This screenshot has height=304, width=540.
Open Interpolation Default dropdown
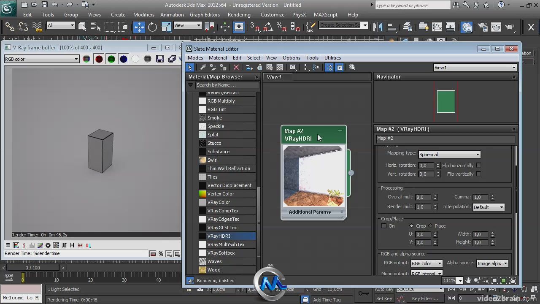(489, 207)
